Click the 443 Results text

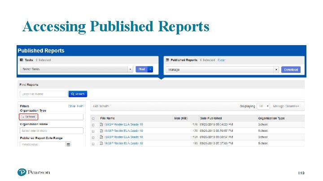(100, 106)
